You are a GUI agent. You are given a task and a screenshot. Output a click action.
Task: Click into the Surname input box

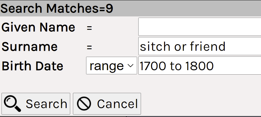click(x=199, y=46)
